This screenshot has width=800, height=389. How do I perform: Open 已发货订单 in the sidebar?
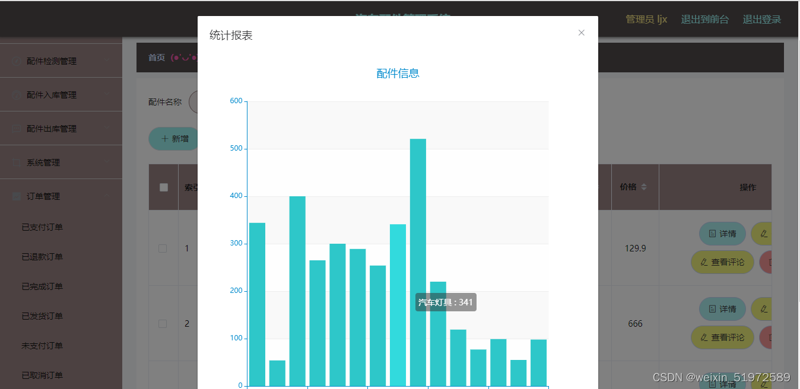tap(42, 316)
